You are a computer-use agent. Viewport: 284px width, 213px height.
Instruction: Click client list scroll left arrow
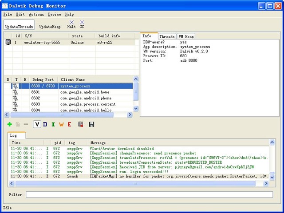point(7,114)
